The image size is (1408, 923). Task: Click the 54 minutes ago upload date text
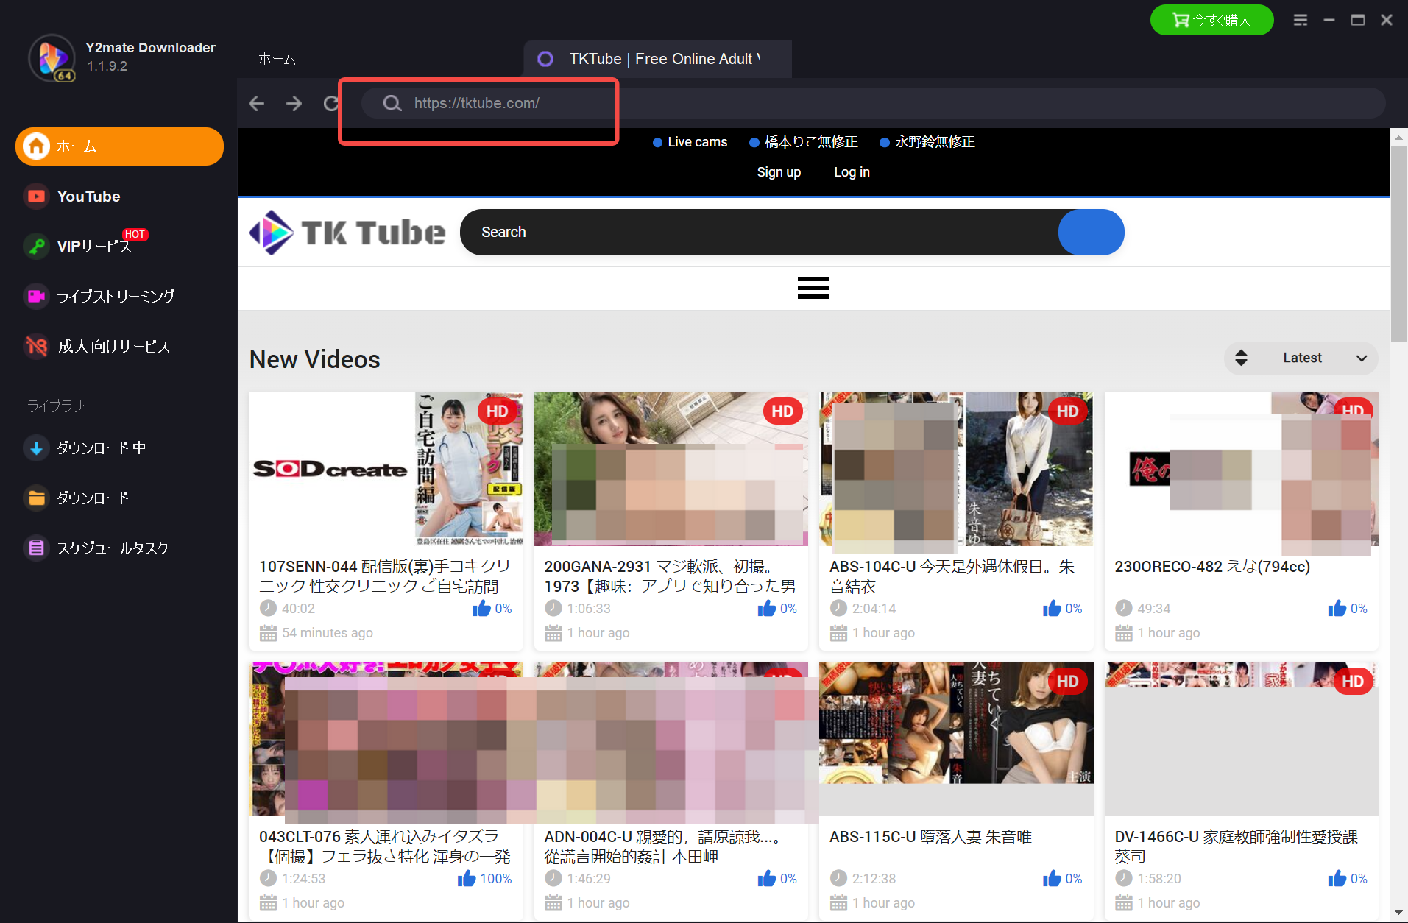(328, 633)
